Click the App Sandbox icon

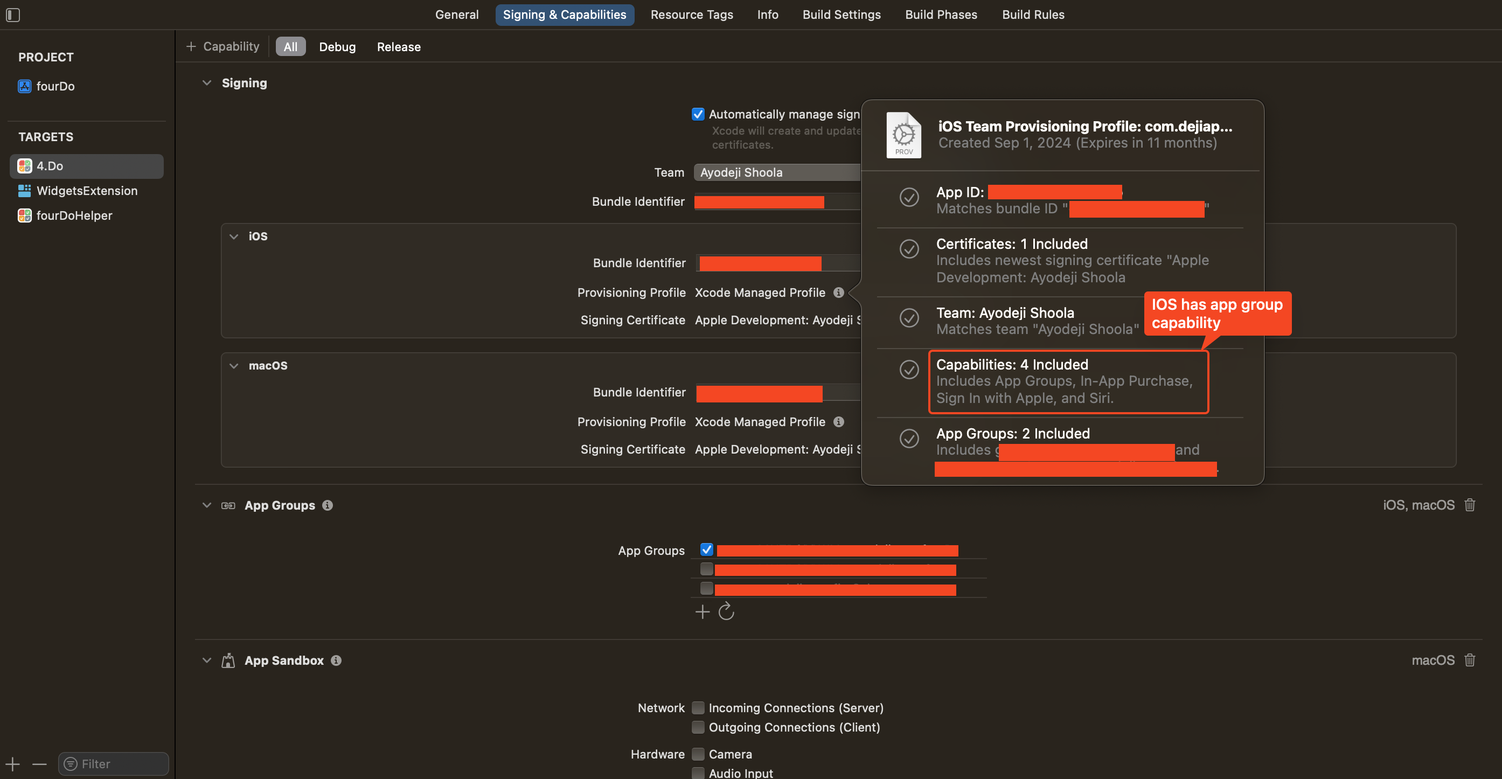[x=228, y=660]
